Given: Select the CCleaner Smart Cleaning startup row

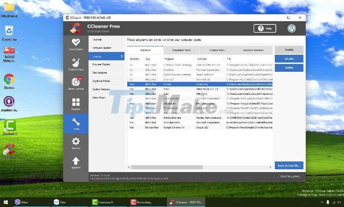Looking at the screenshot, I should click(200, 65).
